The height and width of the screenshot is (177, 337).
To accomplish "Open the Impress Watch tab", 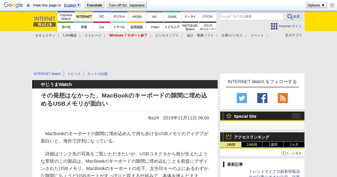I will [66, 16].
